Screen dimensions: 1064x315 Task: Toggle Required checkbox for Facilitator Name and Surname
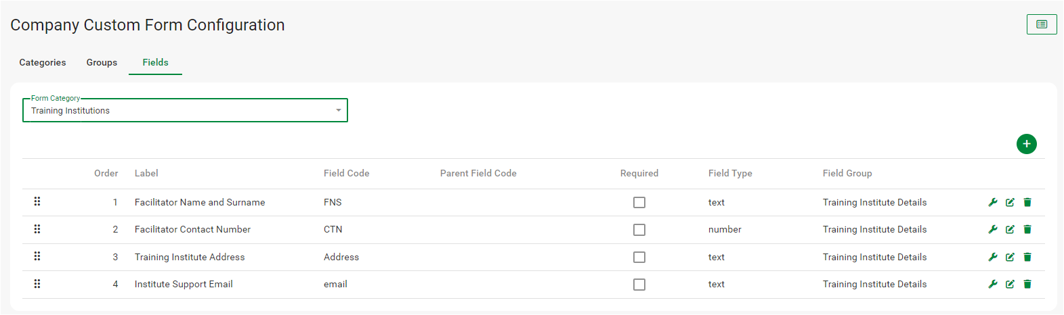coord(639,202)
